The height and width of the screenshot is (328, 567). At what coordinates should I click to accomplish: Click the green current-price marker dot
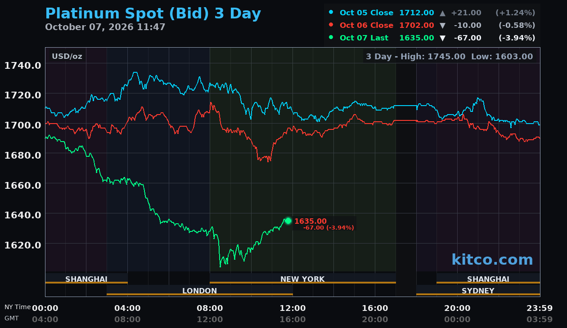(x=288, y=221)
